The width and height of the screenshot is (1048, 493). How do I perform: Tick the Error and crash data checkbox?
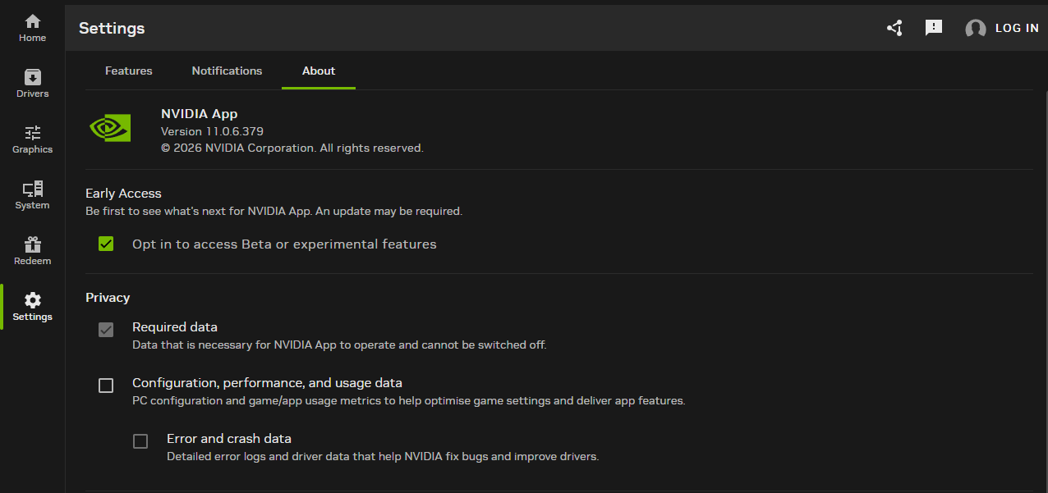tap(140, 441)
